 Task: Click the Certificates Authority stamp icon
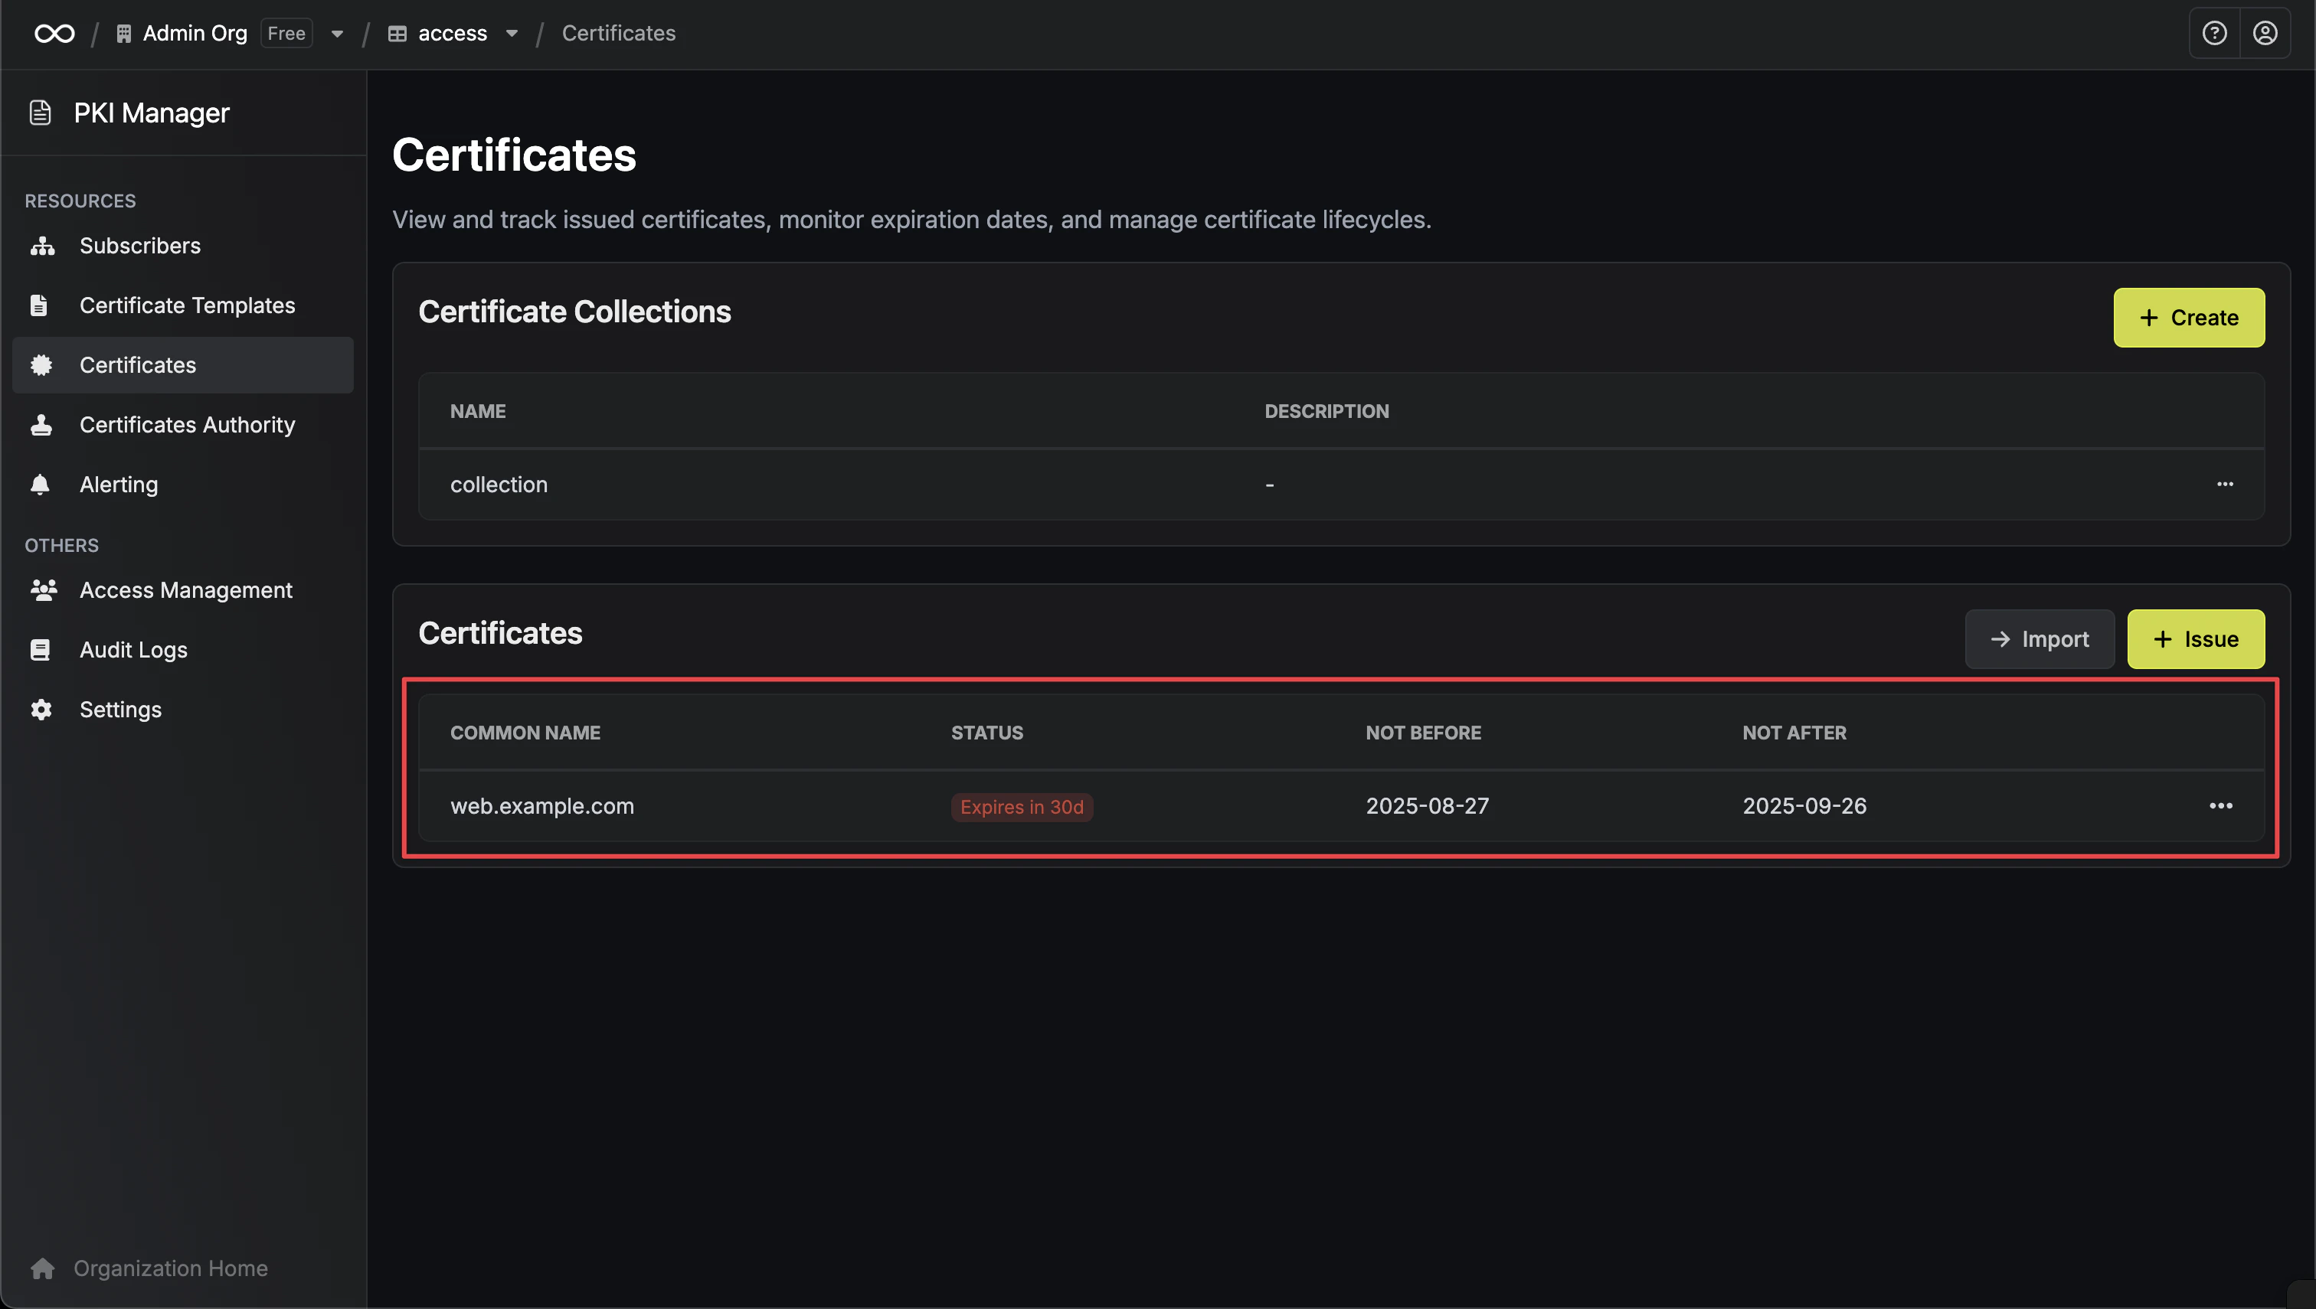(x=41, y=424)
